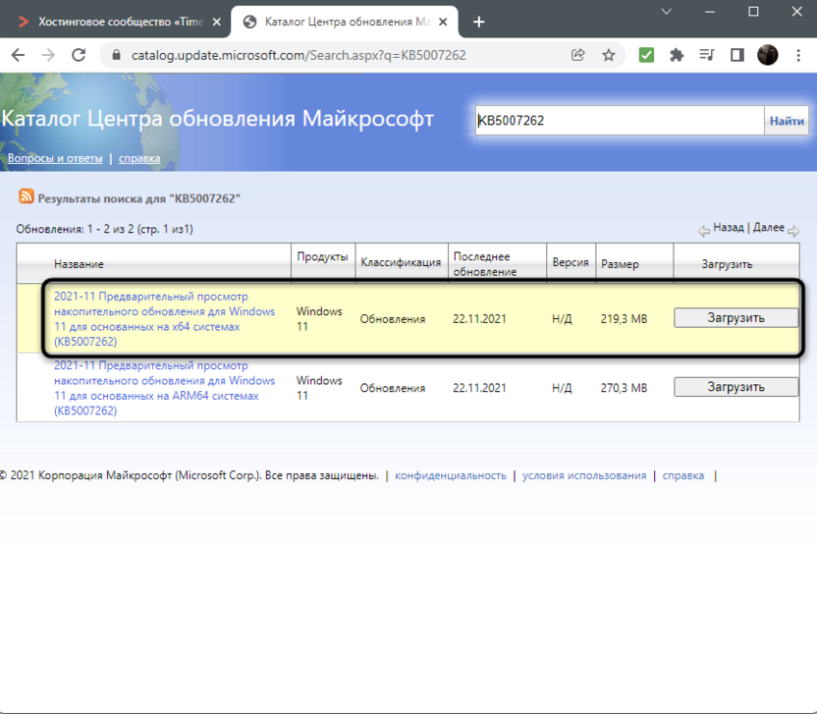Image resolution: width=817 pixels, height=714 pixels.
Task: Open the Extensions puzzle piece icon
Action: pos(677,56)
